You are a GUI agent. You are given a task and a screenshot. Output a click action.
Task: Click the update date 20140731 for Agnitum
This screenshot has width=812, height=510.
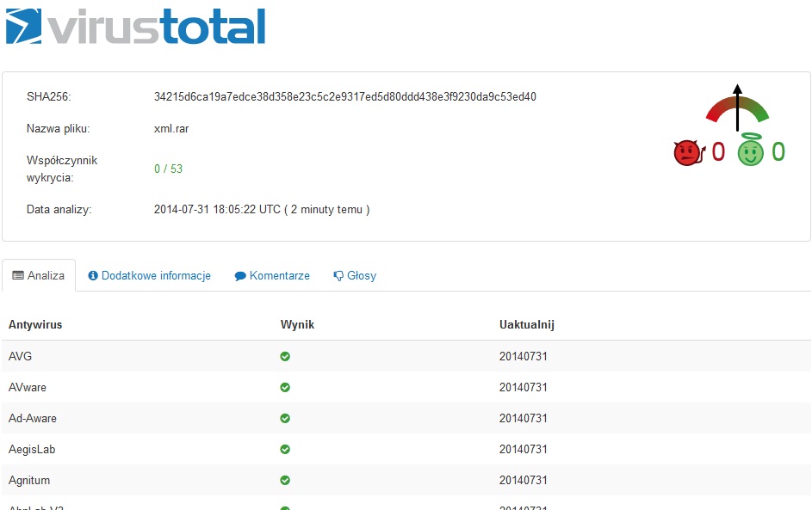523,481
